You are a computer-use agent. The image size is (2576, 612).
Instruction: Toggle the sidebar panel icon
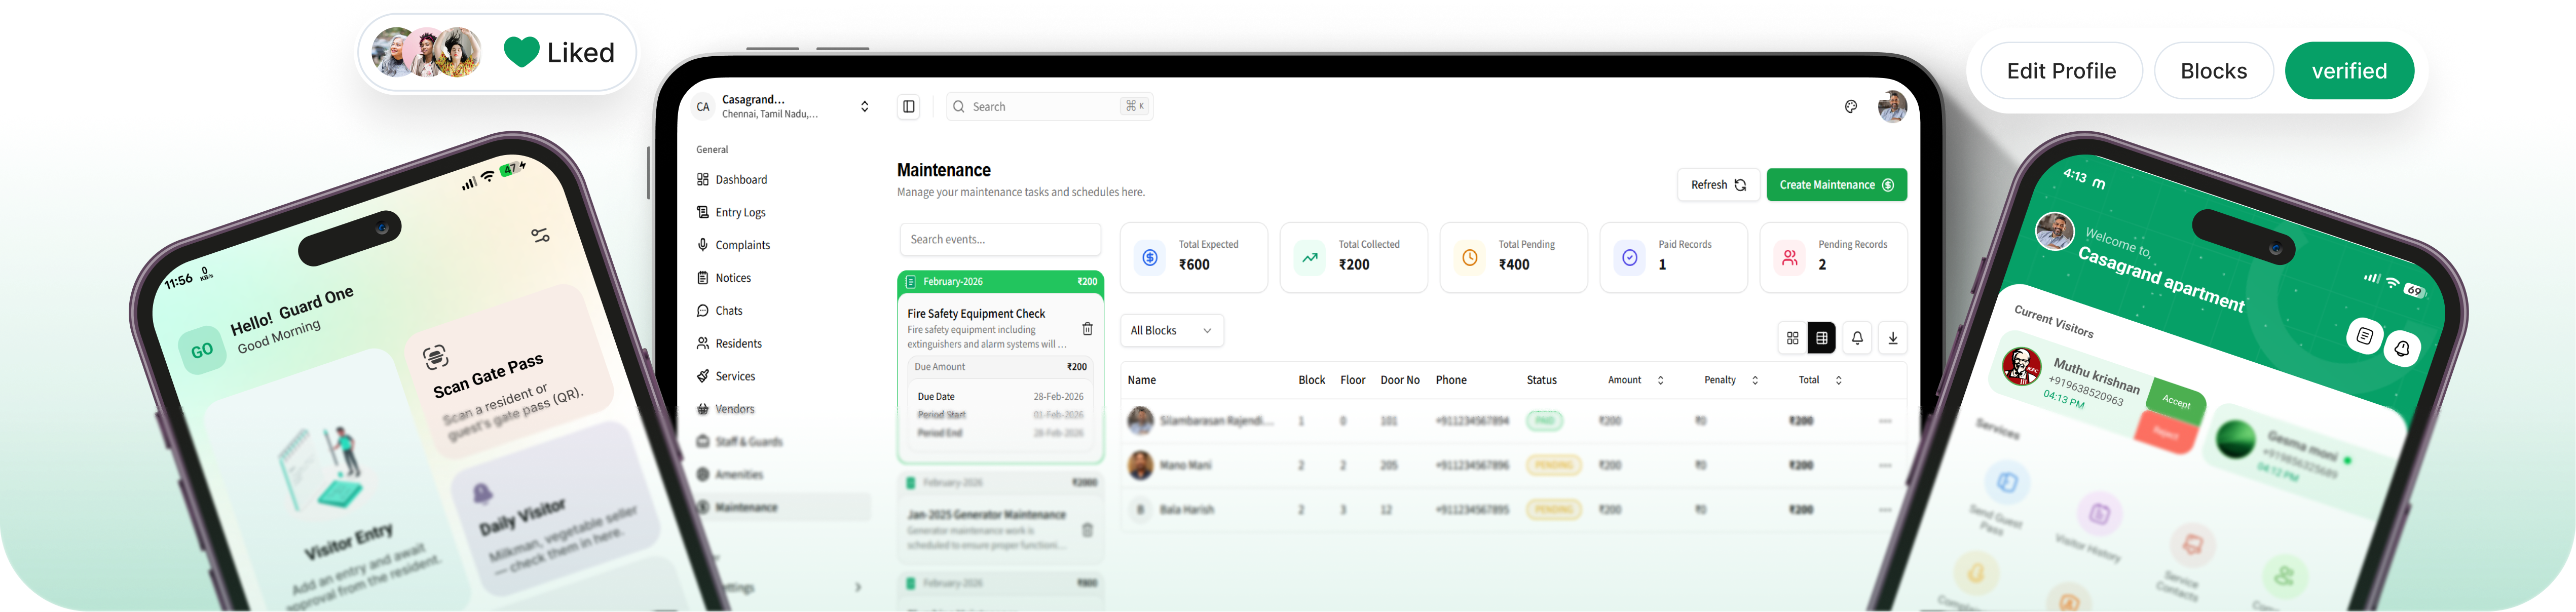coord(908,107)
